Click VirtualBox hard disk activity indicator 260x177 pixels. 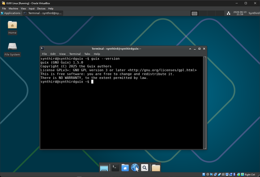(204, 174)
